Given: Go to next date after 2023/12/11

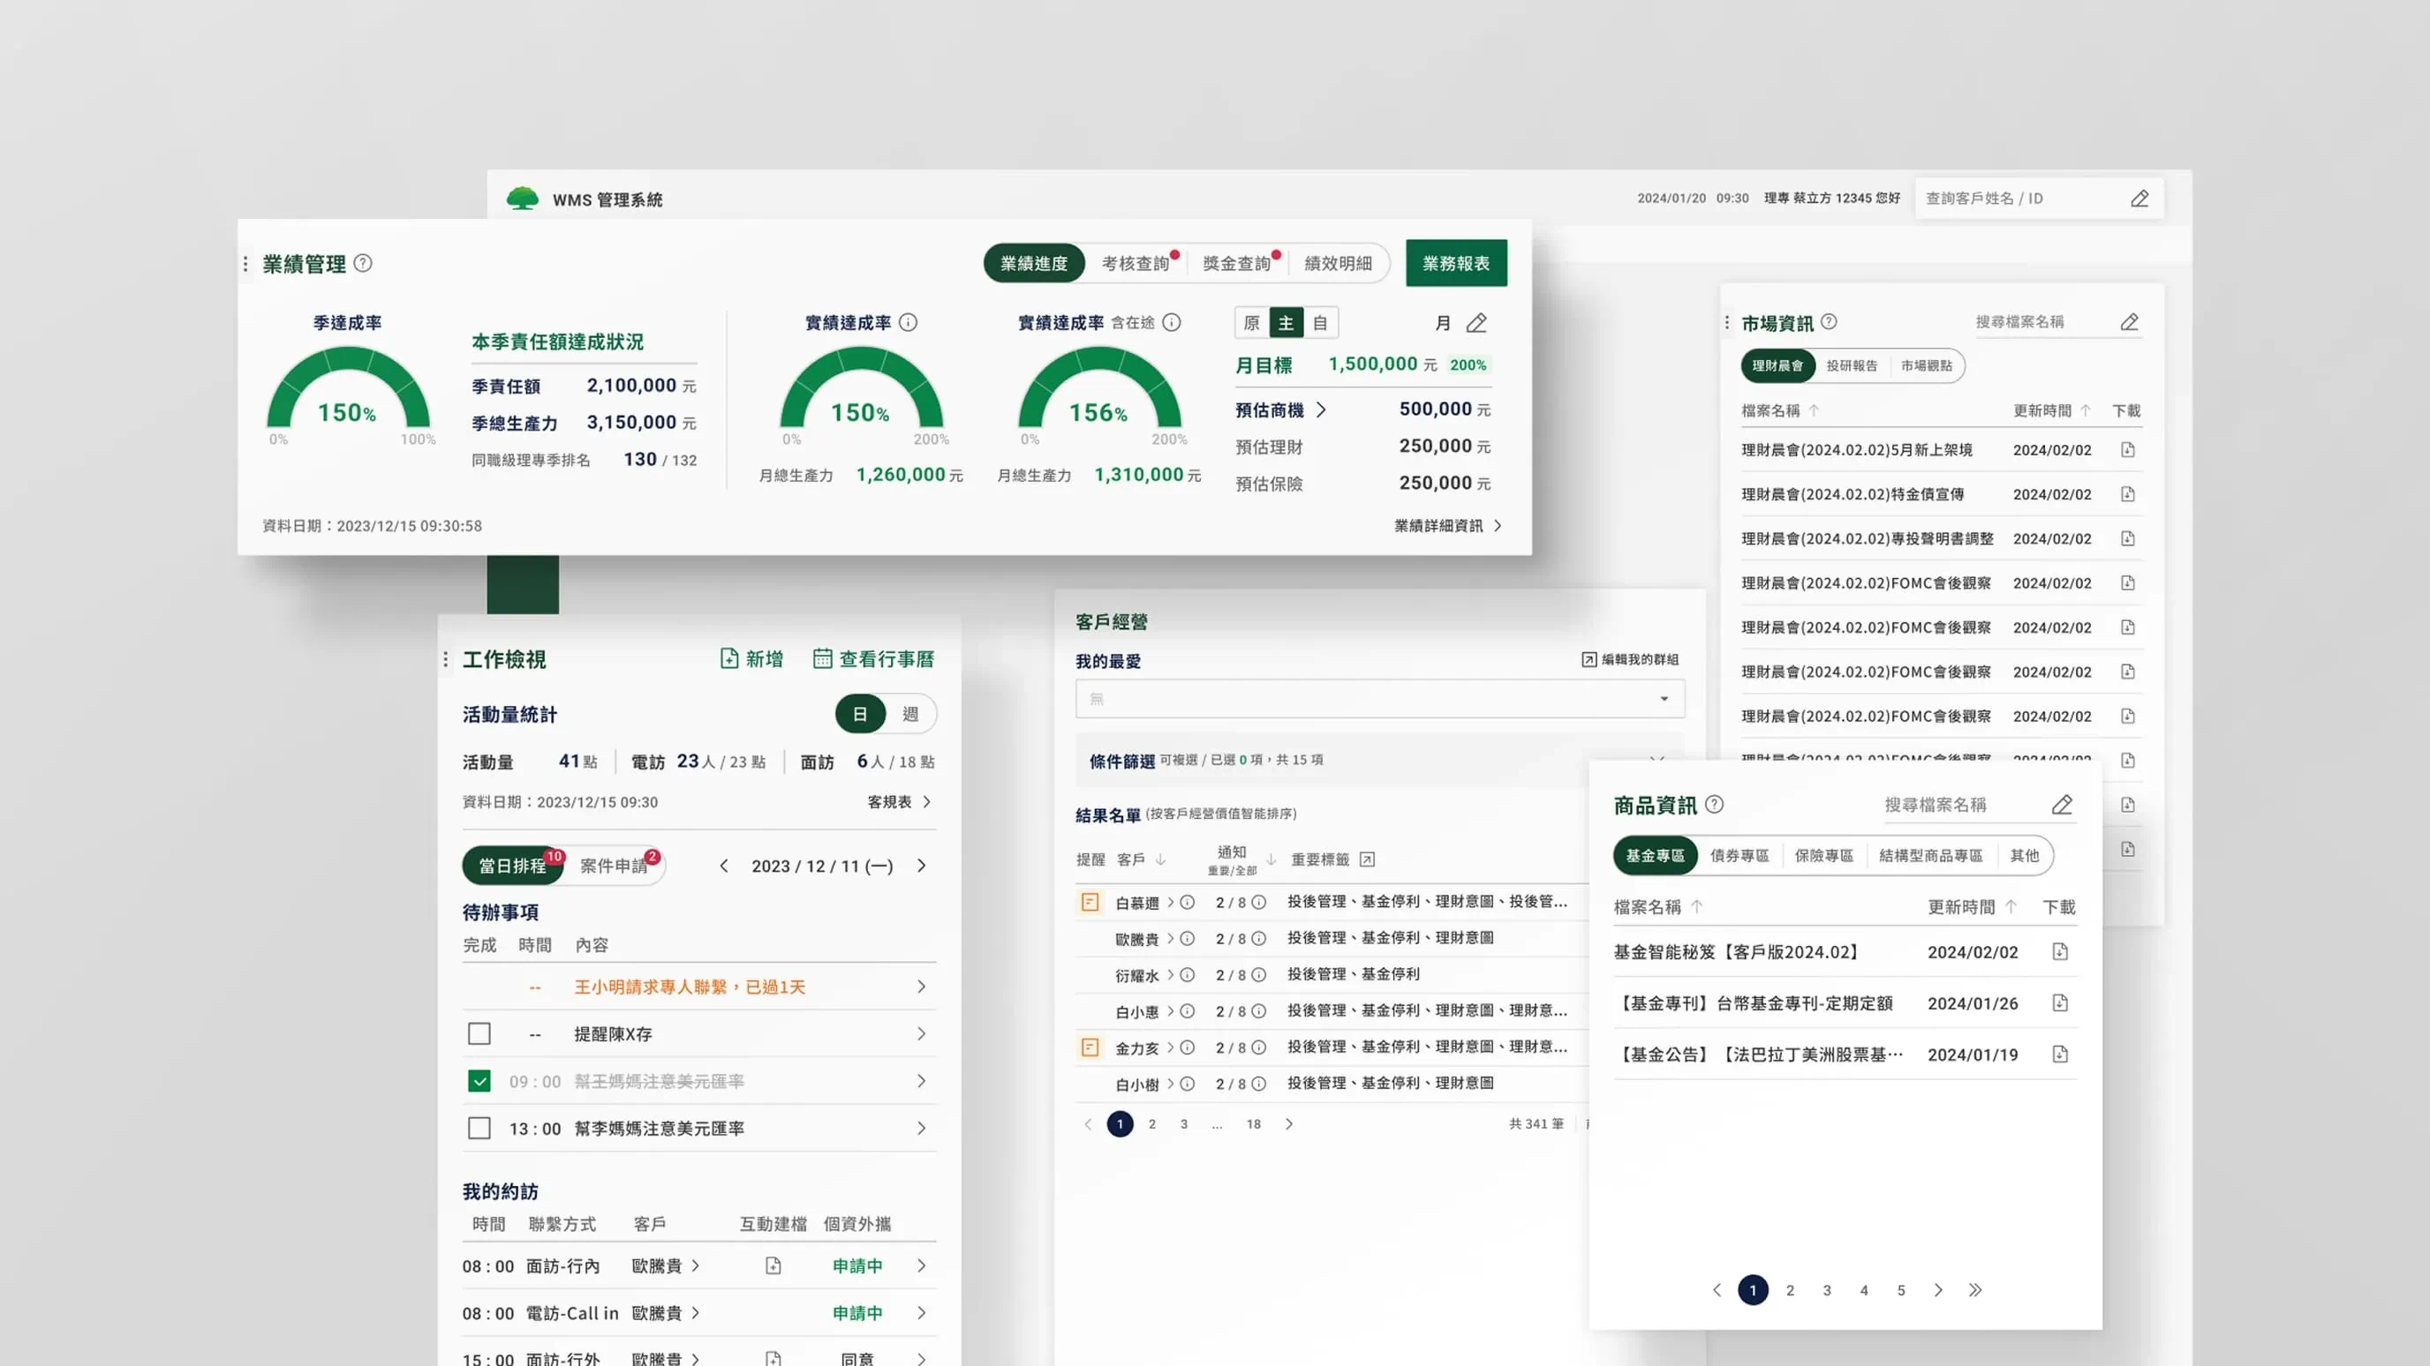Looking at the screenshot, I should [x=922, y=866].
